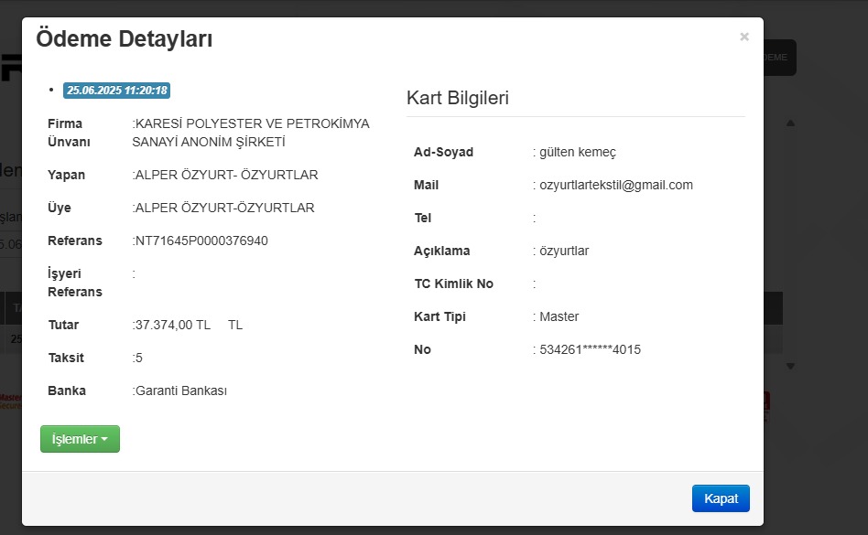Click the 25.06.2025 11:20:18 timestamp badge
868x535 pixels.
[x=117, y=91]
